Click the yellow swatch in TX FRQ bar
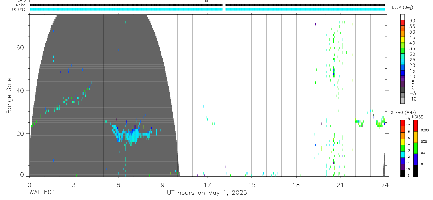 (402, 142)
